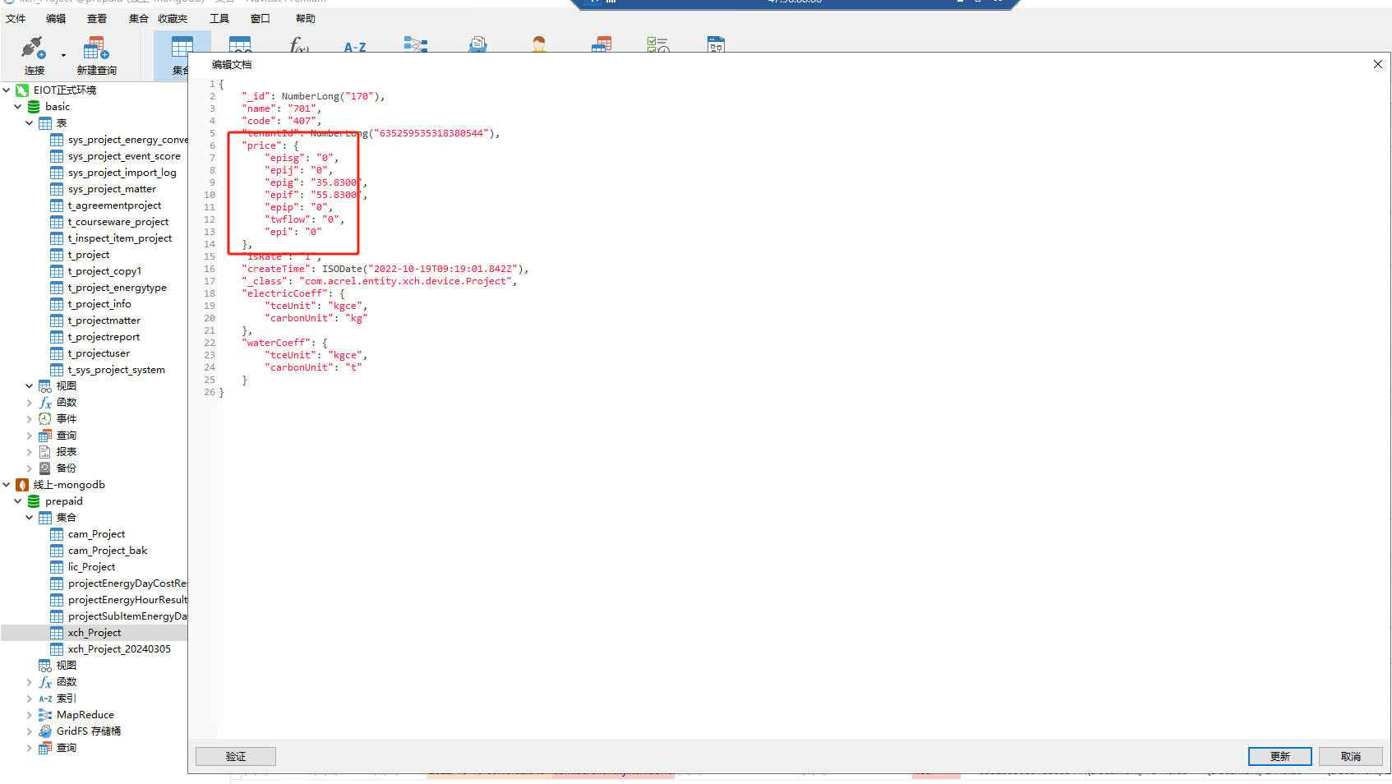Click the GridFS toolbar icon
Image resolution: width=1392 pixels, height=784 pixels.
point(477,44)
